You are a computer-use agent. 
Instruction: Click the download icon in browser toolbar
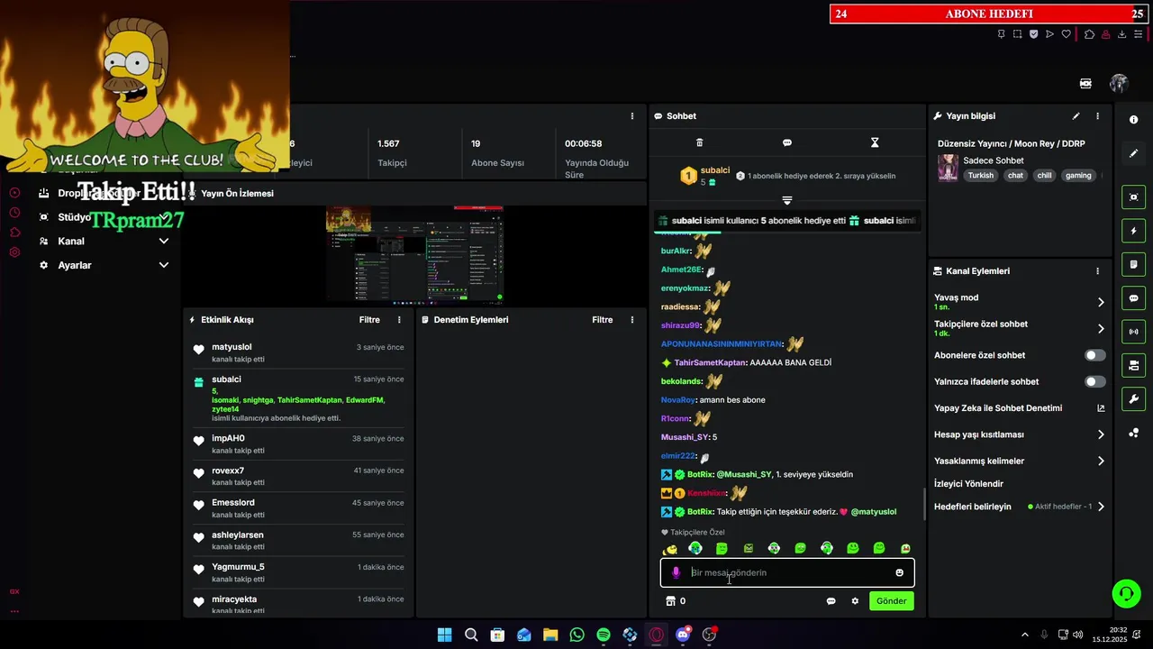coord(1121,34)
